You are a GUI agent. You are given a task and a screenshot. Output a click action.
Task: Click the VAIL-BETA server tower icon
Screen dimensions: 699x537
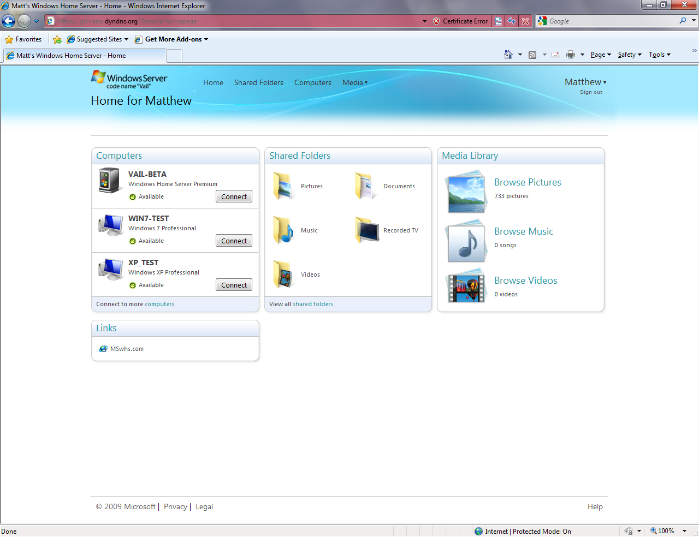[x=110, y=180]
